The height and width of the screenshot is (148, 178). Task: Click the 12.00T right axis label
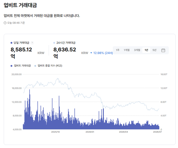pos(164,88)
